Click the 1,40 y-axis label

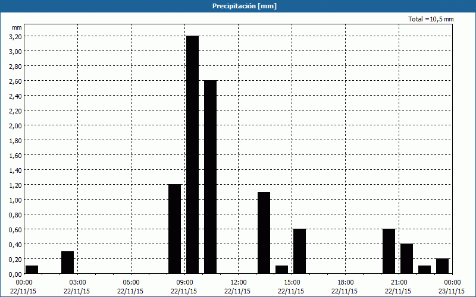(15, 170)
